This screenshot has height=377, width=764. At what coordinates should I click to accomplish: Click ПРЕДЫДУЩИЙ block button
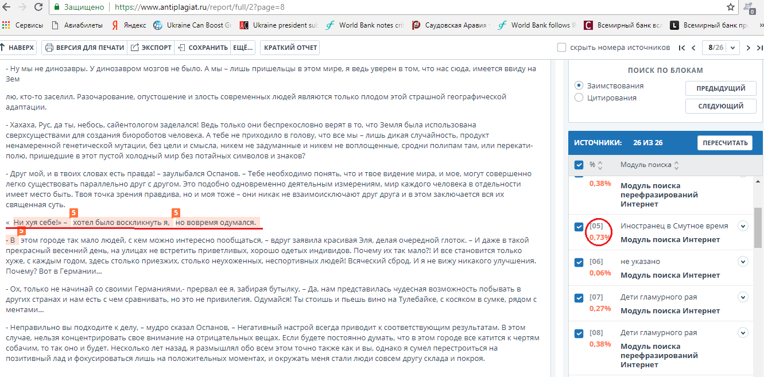pyautogui.click(x=720, y=88)
